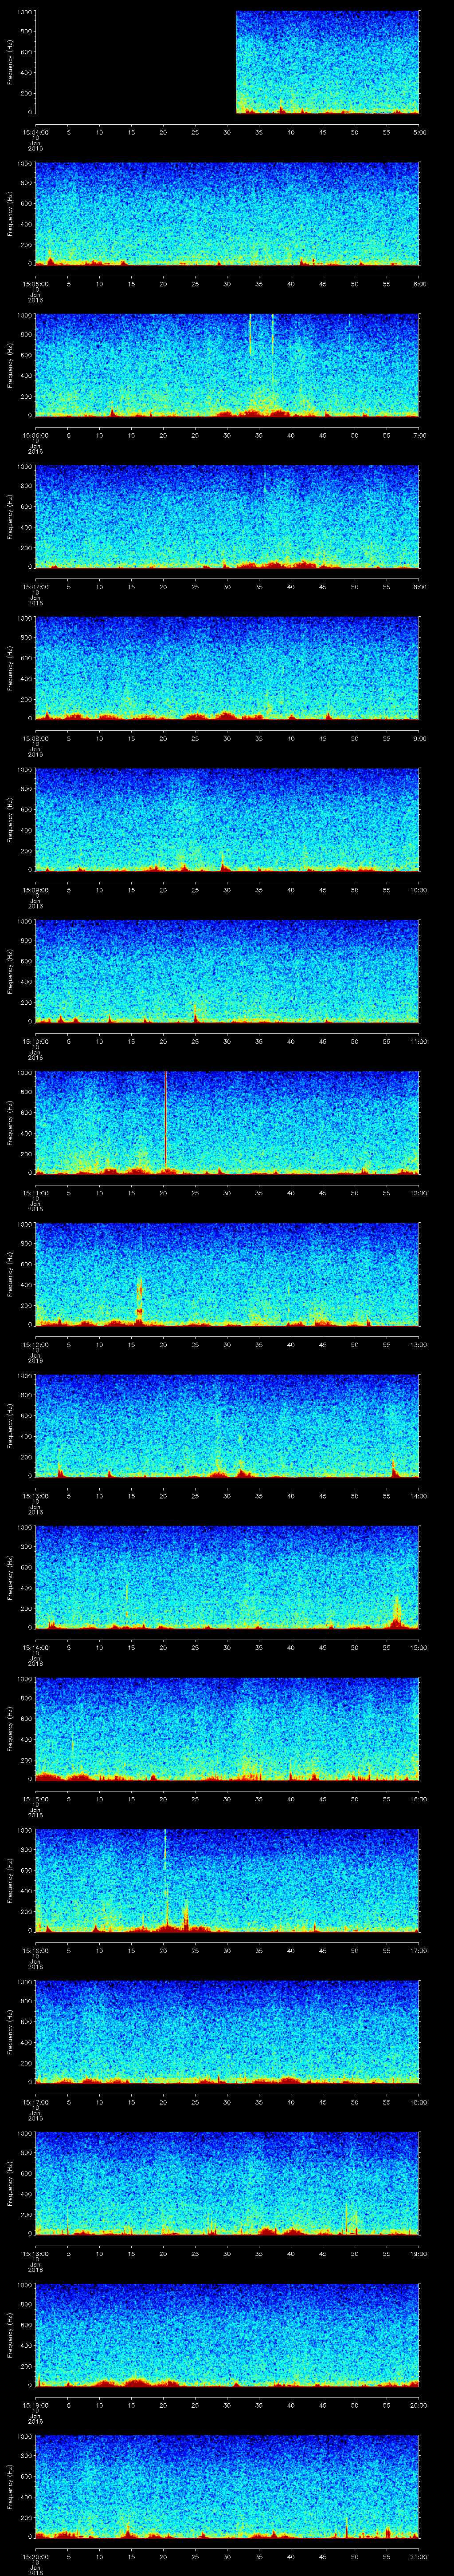454x2576 pixels.
Task: Click the 15:12:00 start time label
Action: [36, 1344]
